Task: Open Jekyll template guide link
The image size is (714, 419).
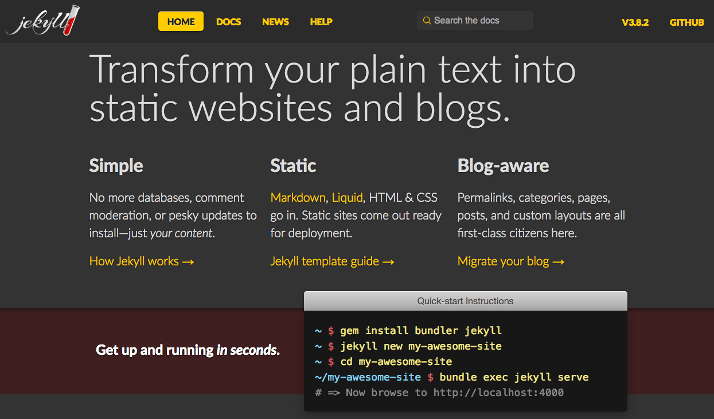Action: pyautogui.click(x=332, y=261)
